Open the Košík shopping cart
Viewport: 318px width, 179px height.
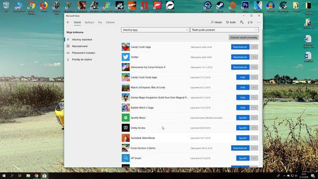coord(231,22)
